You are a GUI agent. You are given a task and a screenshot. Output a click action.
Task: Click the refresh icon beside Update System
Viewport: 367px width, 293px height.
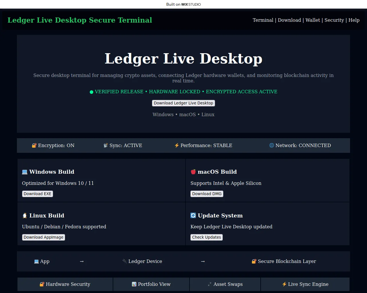click(x=193, y=215)
